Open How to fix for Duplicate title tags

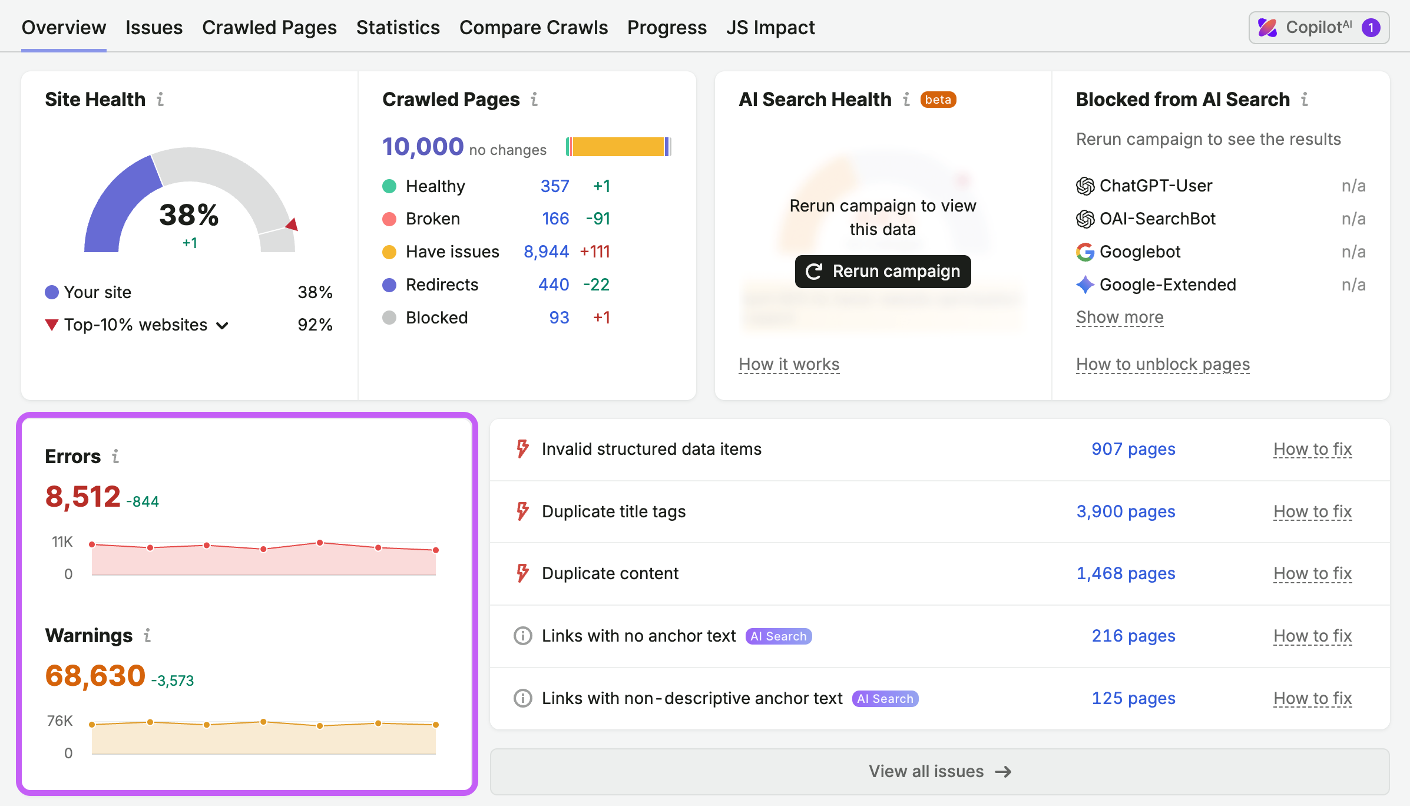tap(1312, 511)
